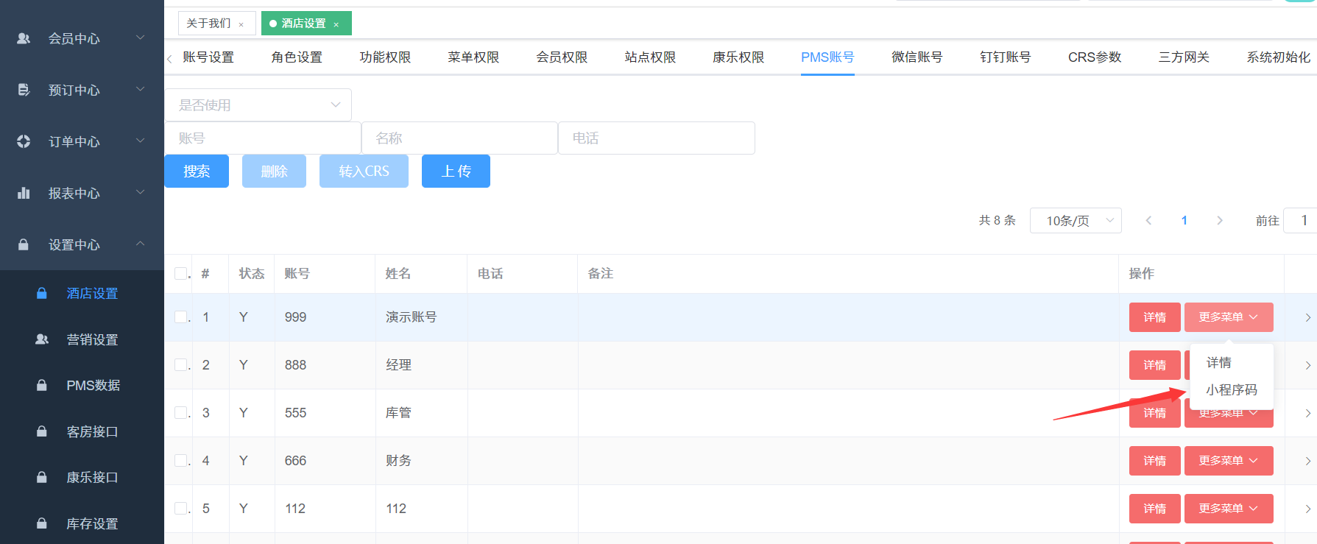Expand the 会员中心 sidebar menu

point(140,38)
